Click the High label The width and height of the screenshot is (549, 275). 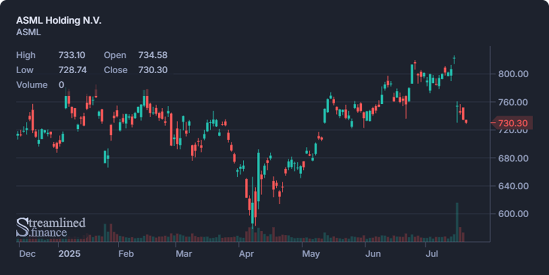(x=26, y=55)
